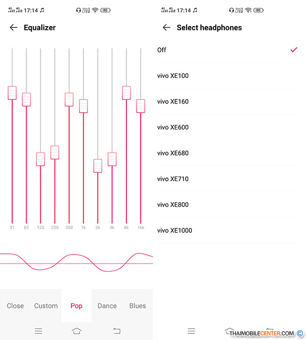The image size is (306, 340).
Task: Select the Pop equalizer preset
Action: click(x=76, y=306)
